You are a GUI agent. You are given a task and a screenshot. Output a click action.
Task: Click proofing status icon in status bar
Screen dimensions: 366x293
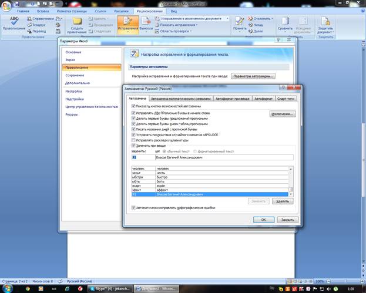61,281
